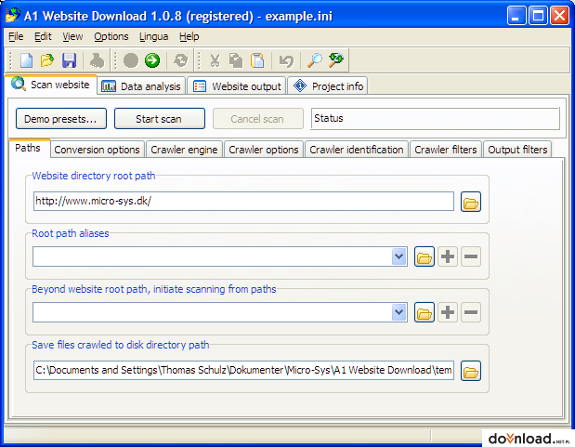Click the Copy toolbar icon
Image resolution: width=575 pixels, height=447 pixels.
click(x=236, y=60)
